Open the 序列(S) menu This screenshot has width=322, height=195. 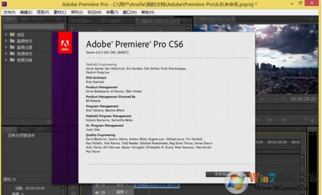tap(76, 12)
